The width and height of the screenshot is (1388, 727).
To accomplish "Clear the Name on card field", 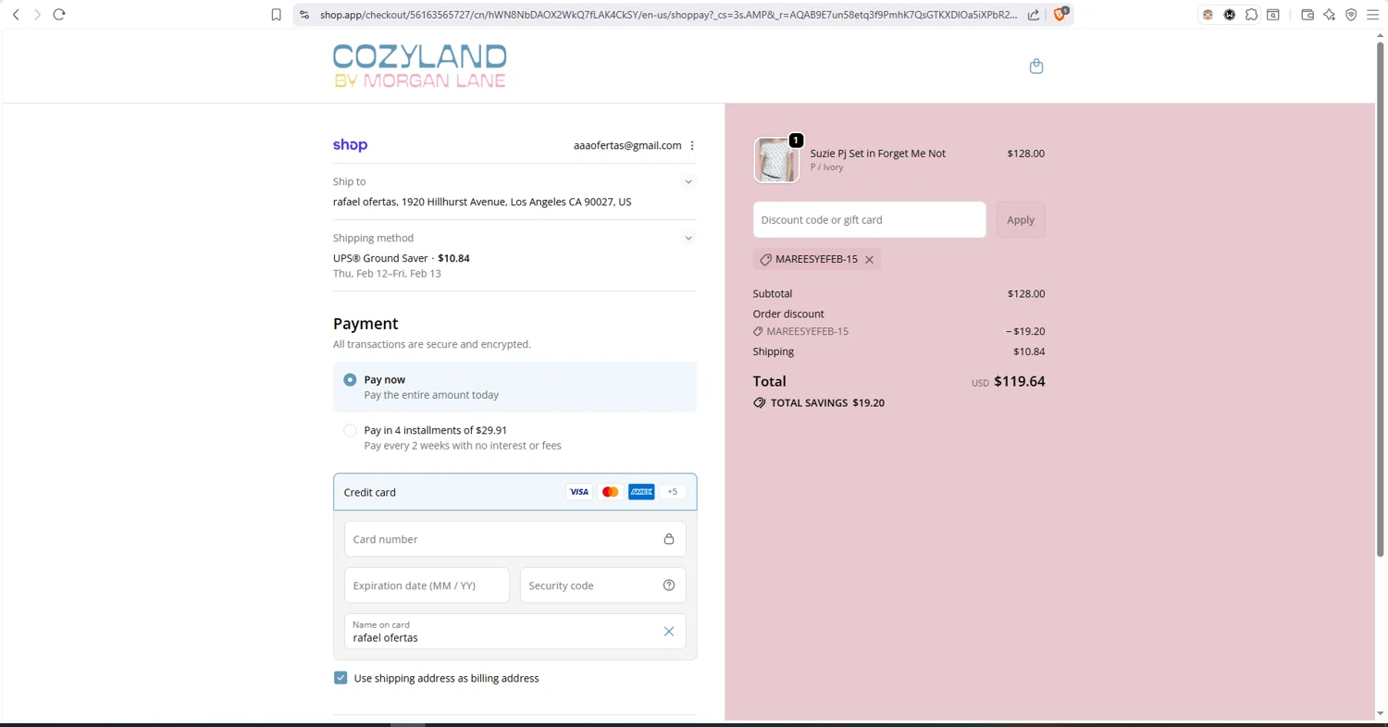I will 669,632.
